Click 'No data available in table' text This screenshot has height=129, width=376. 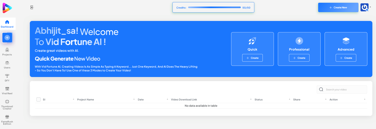pos(201,106)
